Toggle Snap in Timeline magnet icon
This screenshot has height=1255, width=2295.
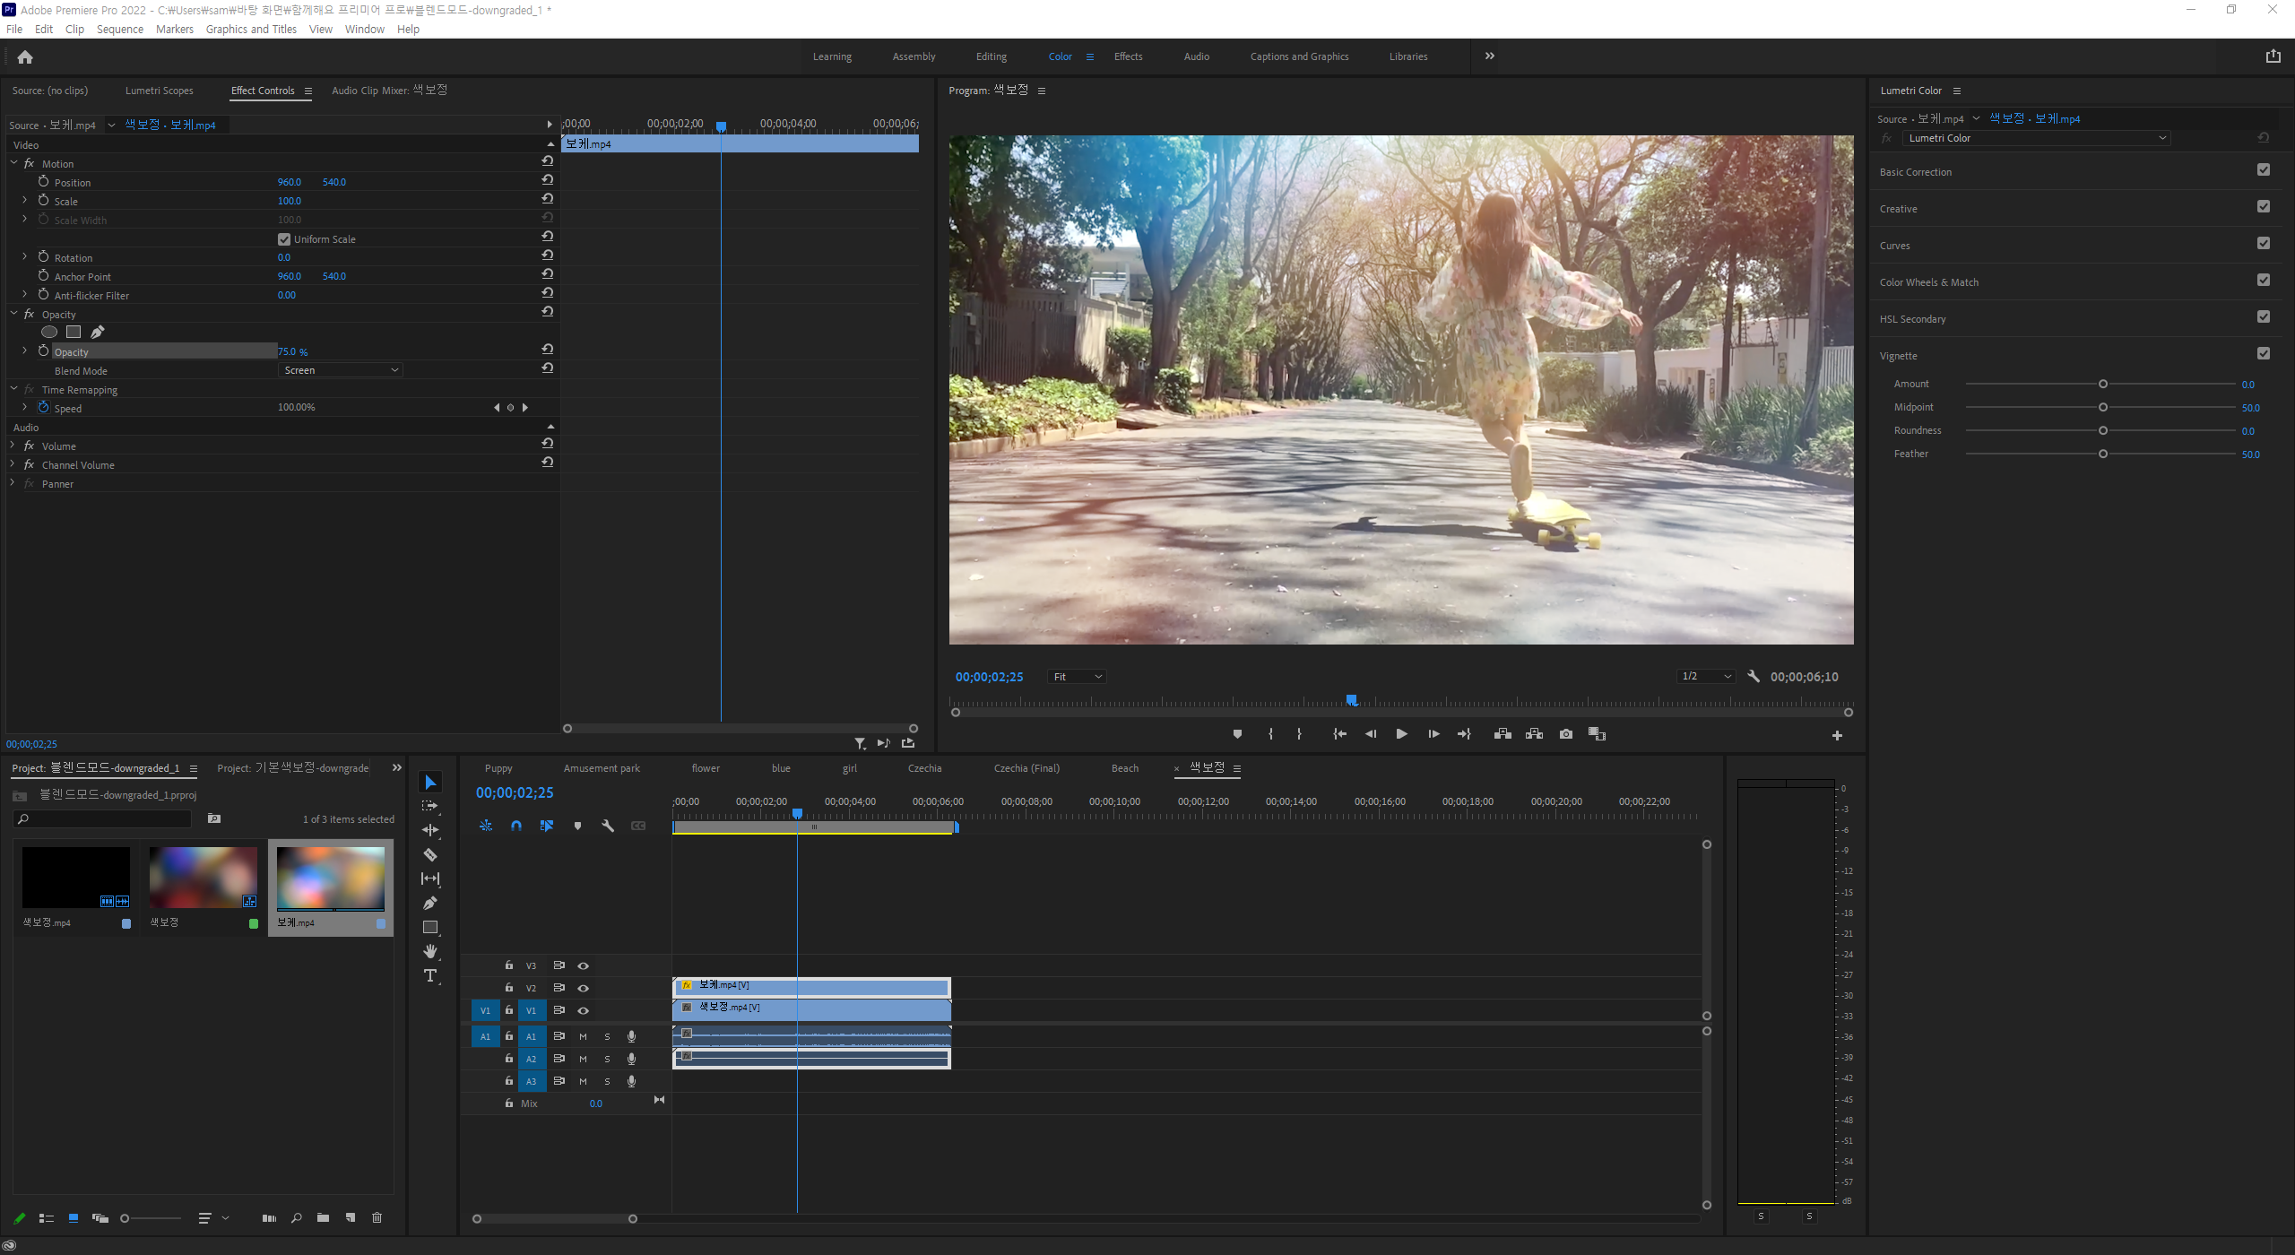click(516, 826)
